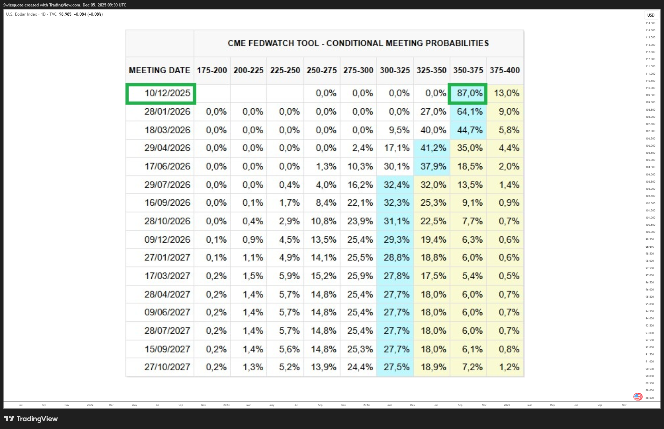Viewport: 664px width, 429px height.
Task: Click the 300-325 column header
Action: click(x=395, y=70)
